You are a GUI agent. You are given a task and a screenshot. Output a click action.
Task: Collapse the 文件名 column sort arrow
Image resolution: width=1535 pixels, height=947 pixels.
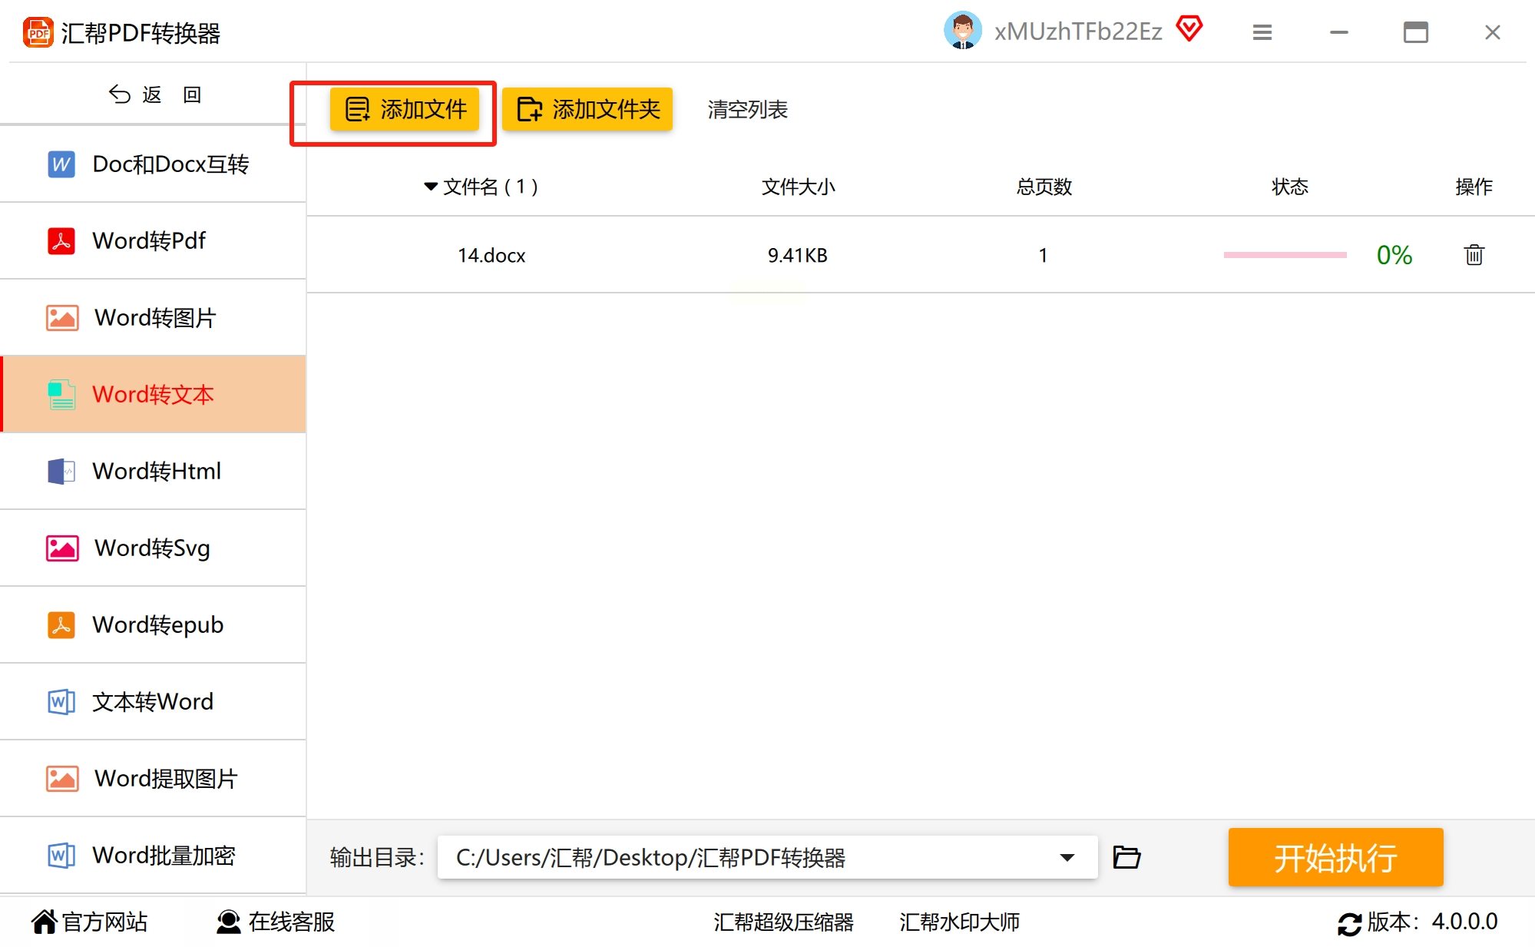pyautogui.click(x=430, y=187)
